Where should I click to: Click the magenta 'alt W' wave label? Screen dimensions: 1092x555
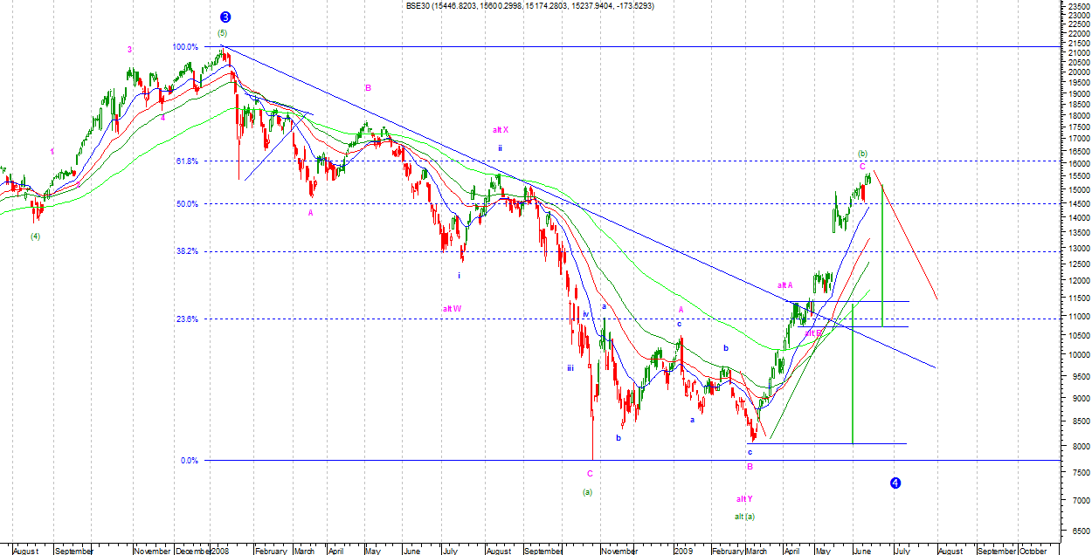452,309
